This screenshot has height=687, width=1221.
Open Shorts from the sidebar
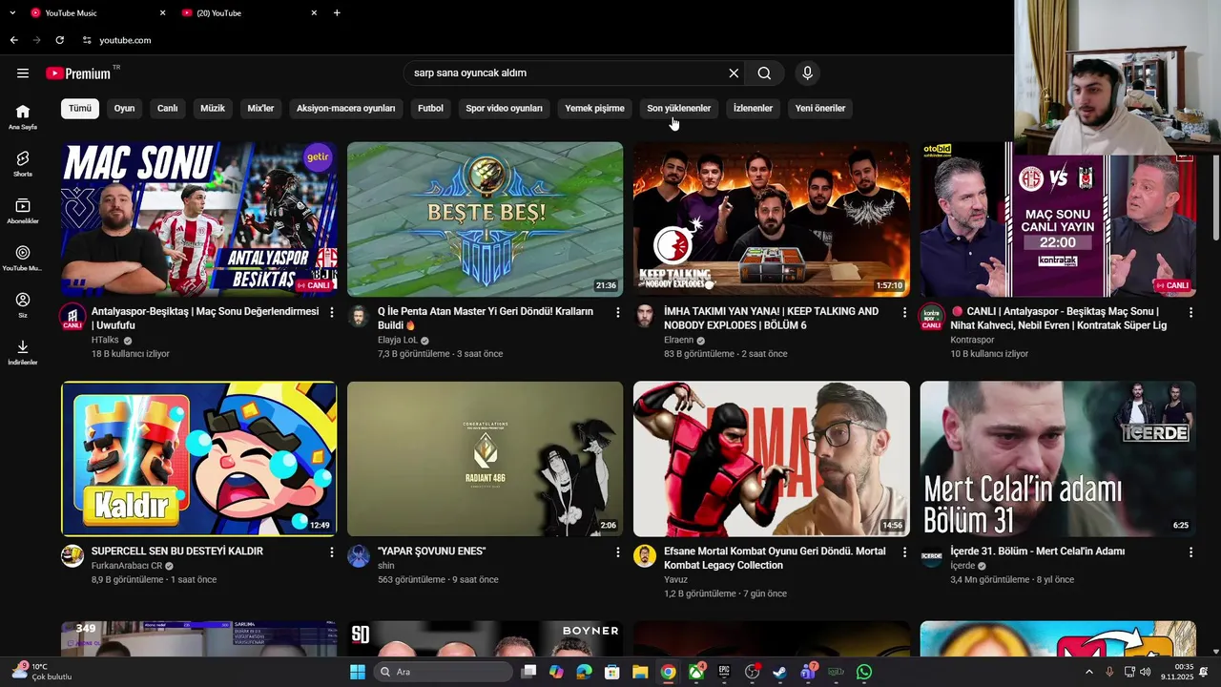click(x=23, y=164)
